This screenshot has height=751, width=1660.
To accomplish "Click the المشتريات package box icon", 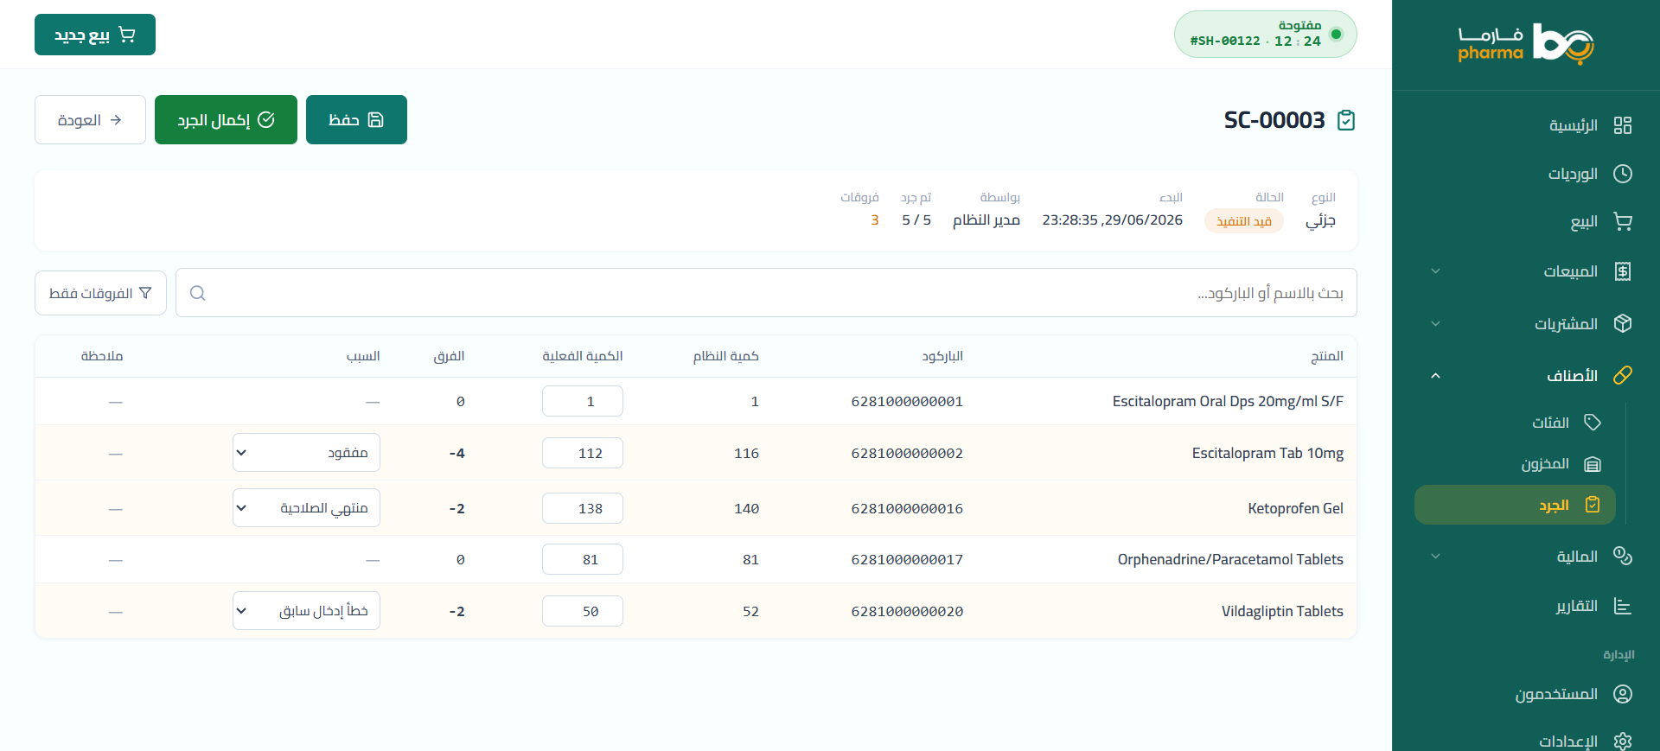I will point(1623,323).
